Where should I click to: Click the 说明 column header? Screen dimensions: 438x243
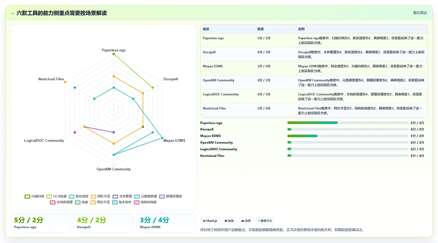[x=301, y=29]
